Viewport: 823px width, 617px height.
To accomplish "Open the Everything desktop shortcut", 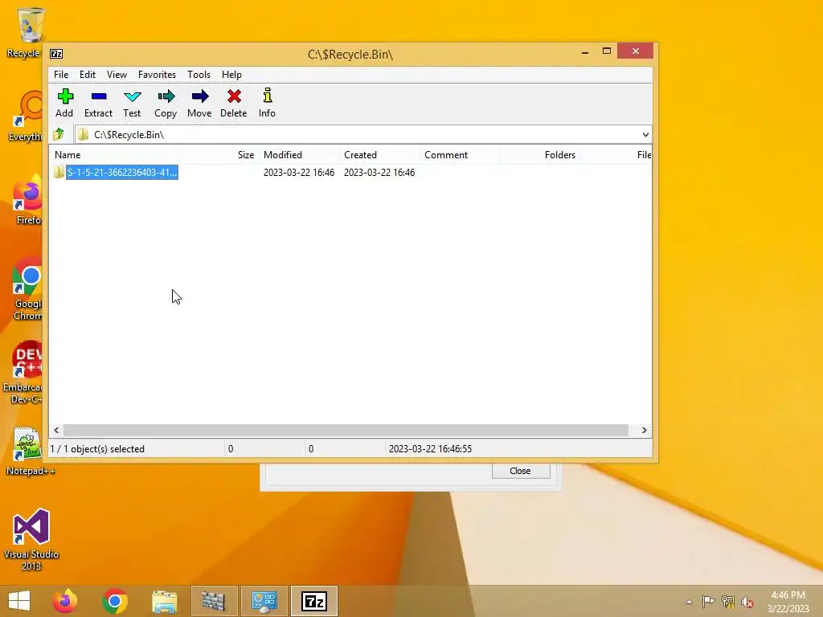I will click(25, 116).
